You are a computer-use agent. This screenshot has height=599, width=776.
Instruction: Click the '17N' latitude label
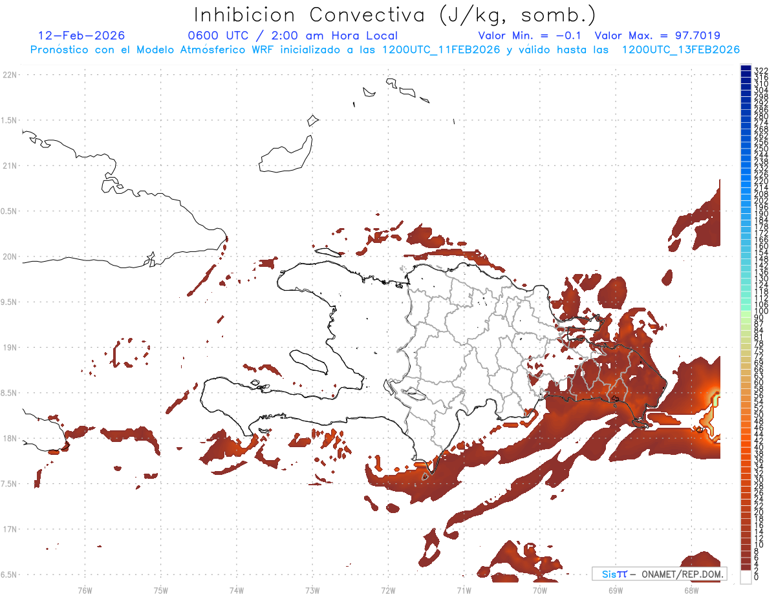tap(10, 529)
